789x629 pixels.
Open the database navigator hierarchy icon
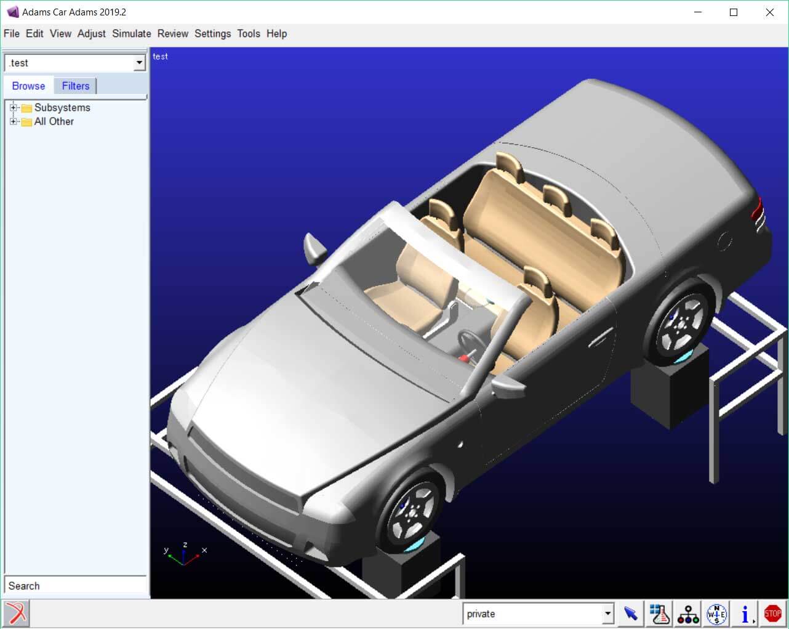pyautogui.click(x=687, y=614)
